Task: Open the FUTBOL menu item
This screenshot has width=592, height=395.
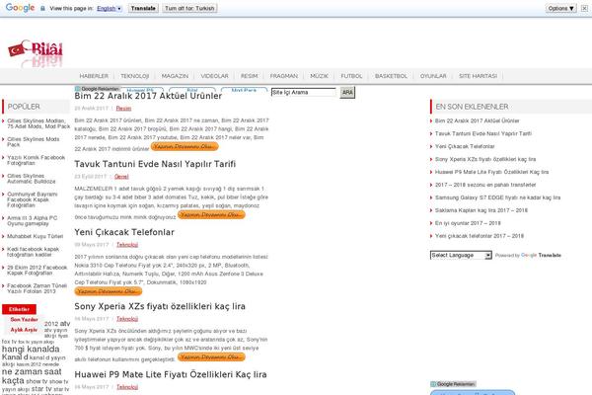Action: coord(351,76)
